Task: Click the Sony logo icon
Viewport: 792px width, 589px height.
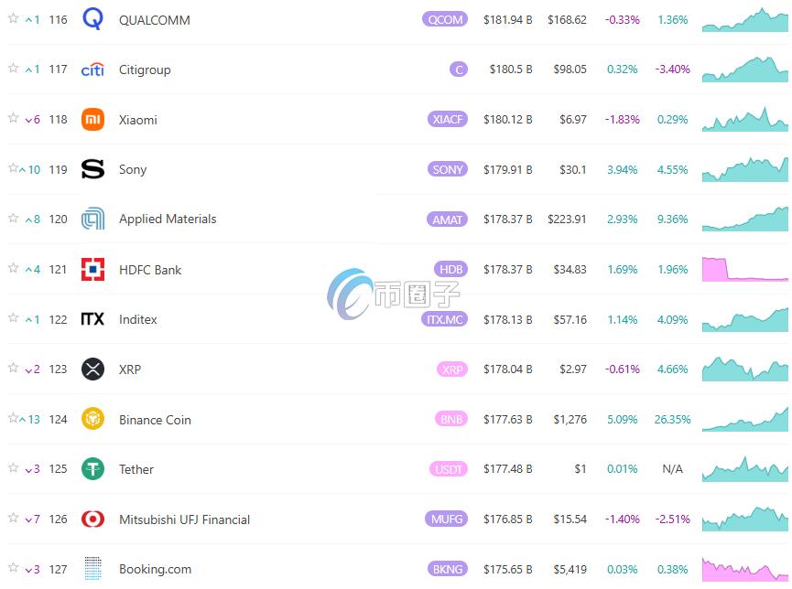Action: (92, 169)
